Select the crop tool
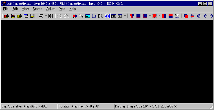 [41, 16]
